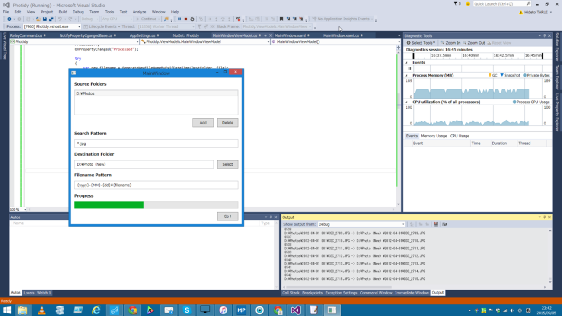Open Skype from the taskbar
This screenshot has height=316, width=562.
187,310
